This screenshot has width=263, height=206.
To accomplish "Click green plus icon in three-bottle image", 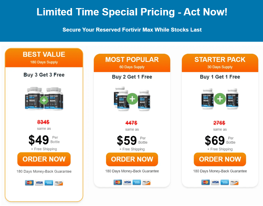I will click(x=132, y=99).
